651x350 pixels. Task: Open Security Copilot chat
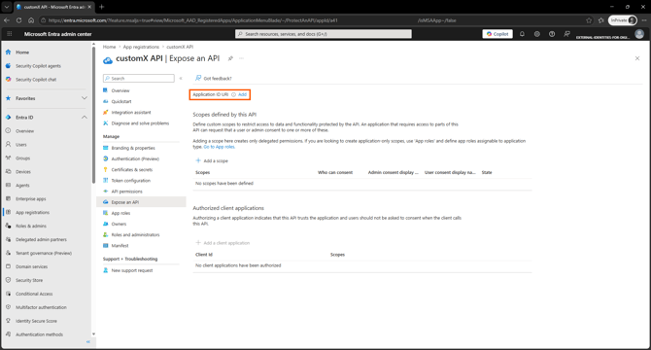36,80
